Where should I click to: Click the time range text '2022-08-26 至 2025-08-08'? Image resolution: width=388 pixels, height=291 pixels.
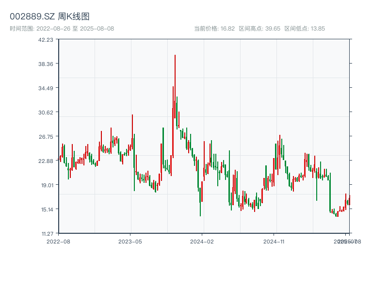[x=75, y=29]
